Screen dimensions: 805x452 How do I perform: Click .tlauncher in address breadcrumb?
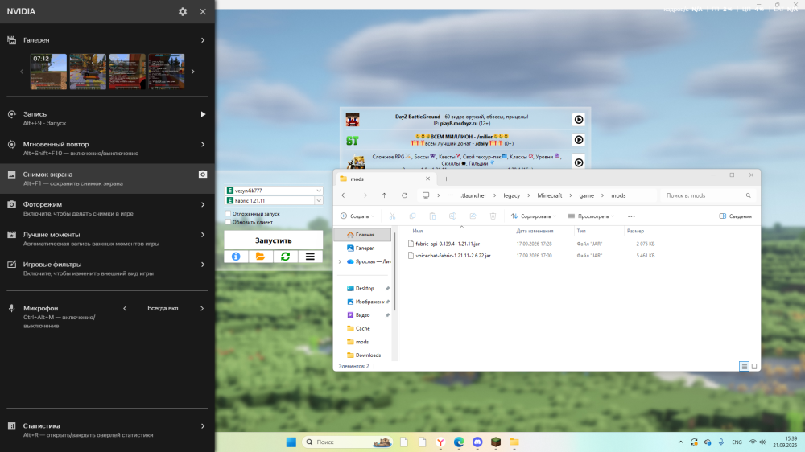[473, 195]
